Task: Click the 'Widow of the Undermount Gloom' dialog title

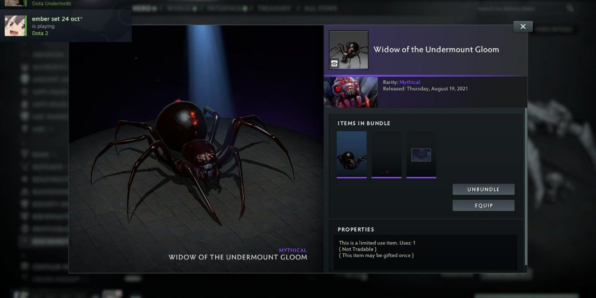Action: [x=436, y=50]
